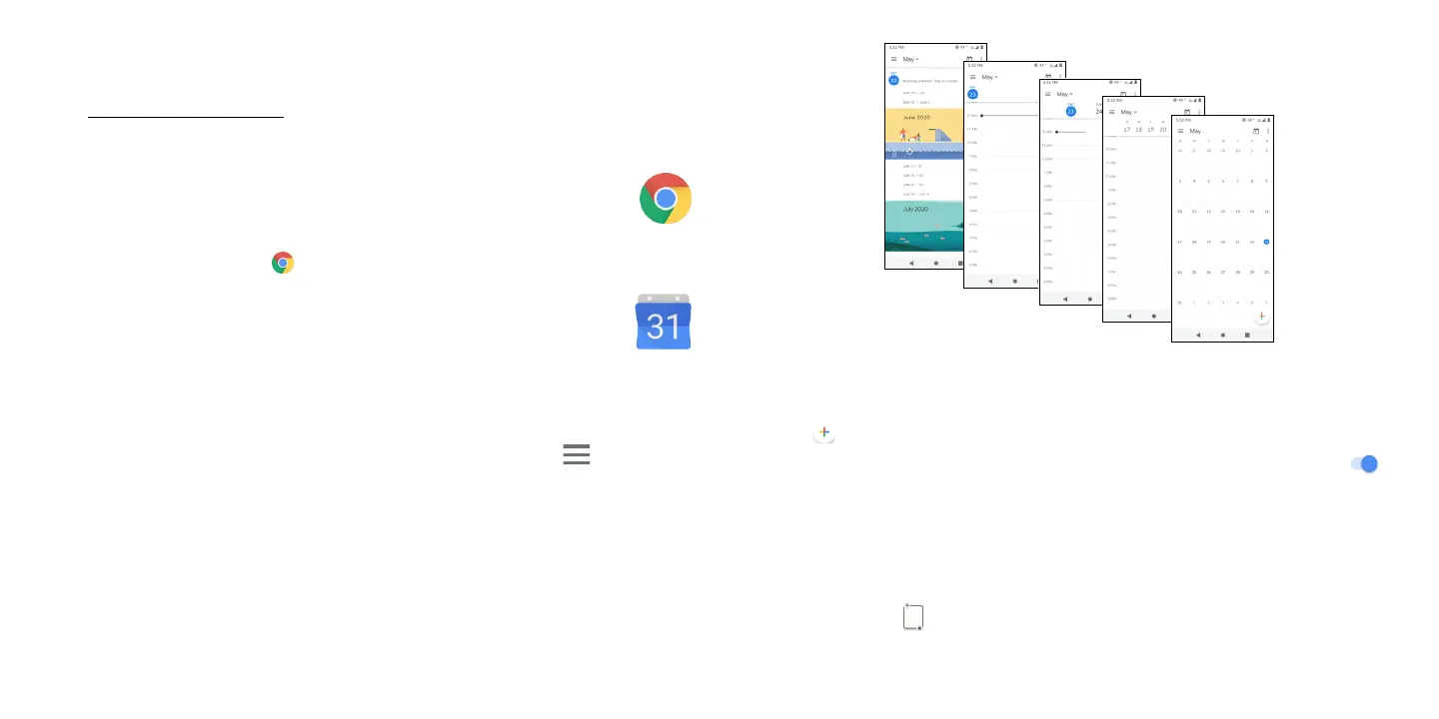
Task: Tap home button in day view phone
Action: point(1014,282)
